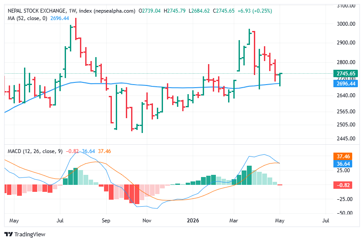Click the MACD (12, 26, close, 9) legend

click(35, 151)
